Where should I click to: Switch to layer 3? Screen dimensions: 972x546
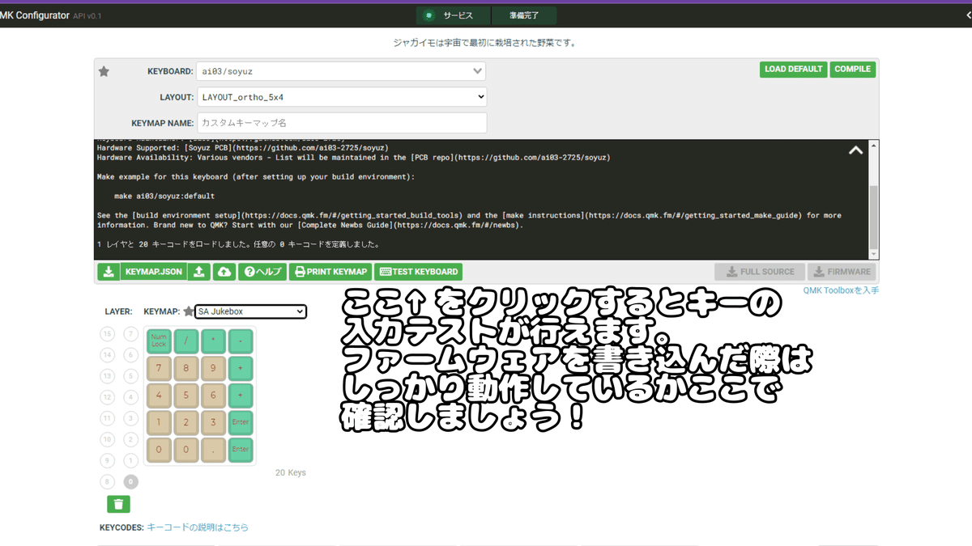point(130,418)
